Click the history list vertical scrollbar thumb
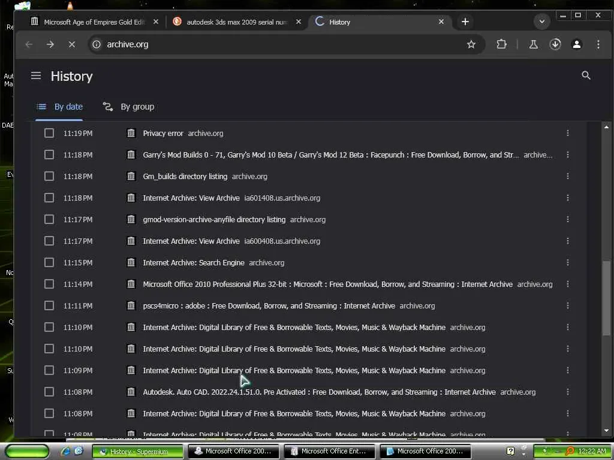 pyautogui.click(x=606, y=298)
